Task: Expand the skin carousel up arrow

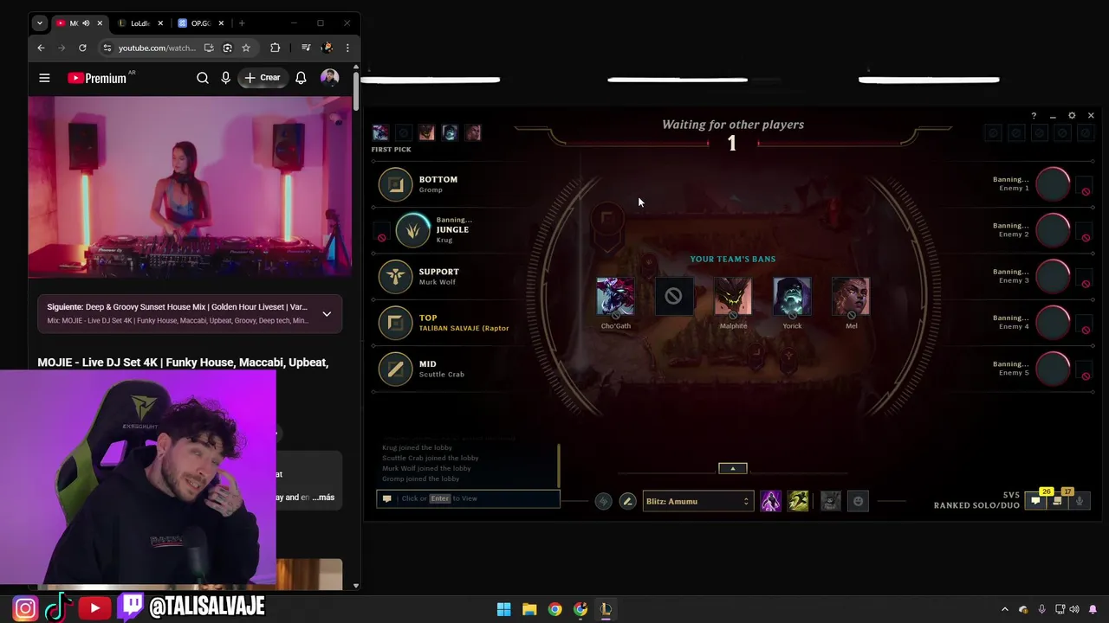Action: pyautogui.click(x=732, y=468)
